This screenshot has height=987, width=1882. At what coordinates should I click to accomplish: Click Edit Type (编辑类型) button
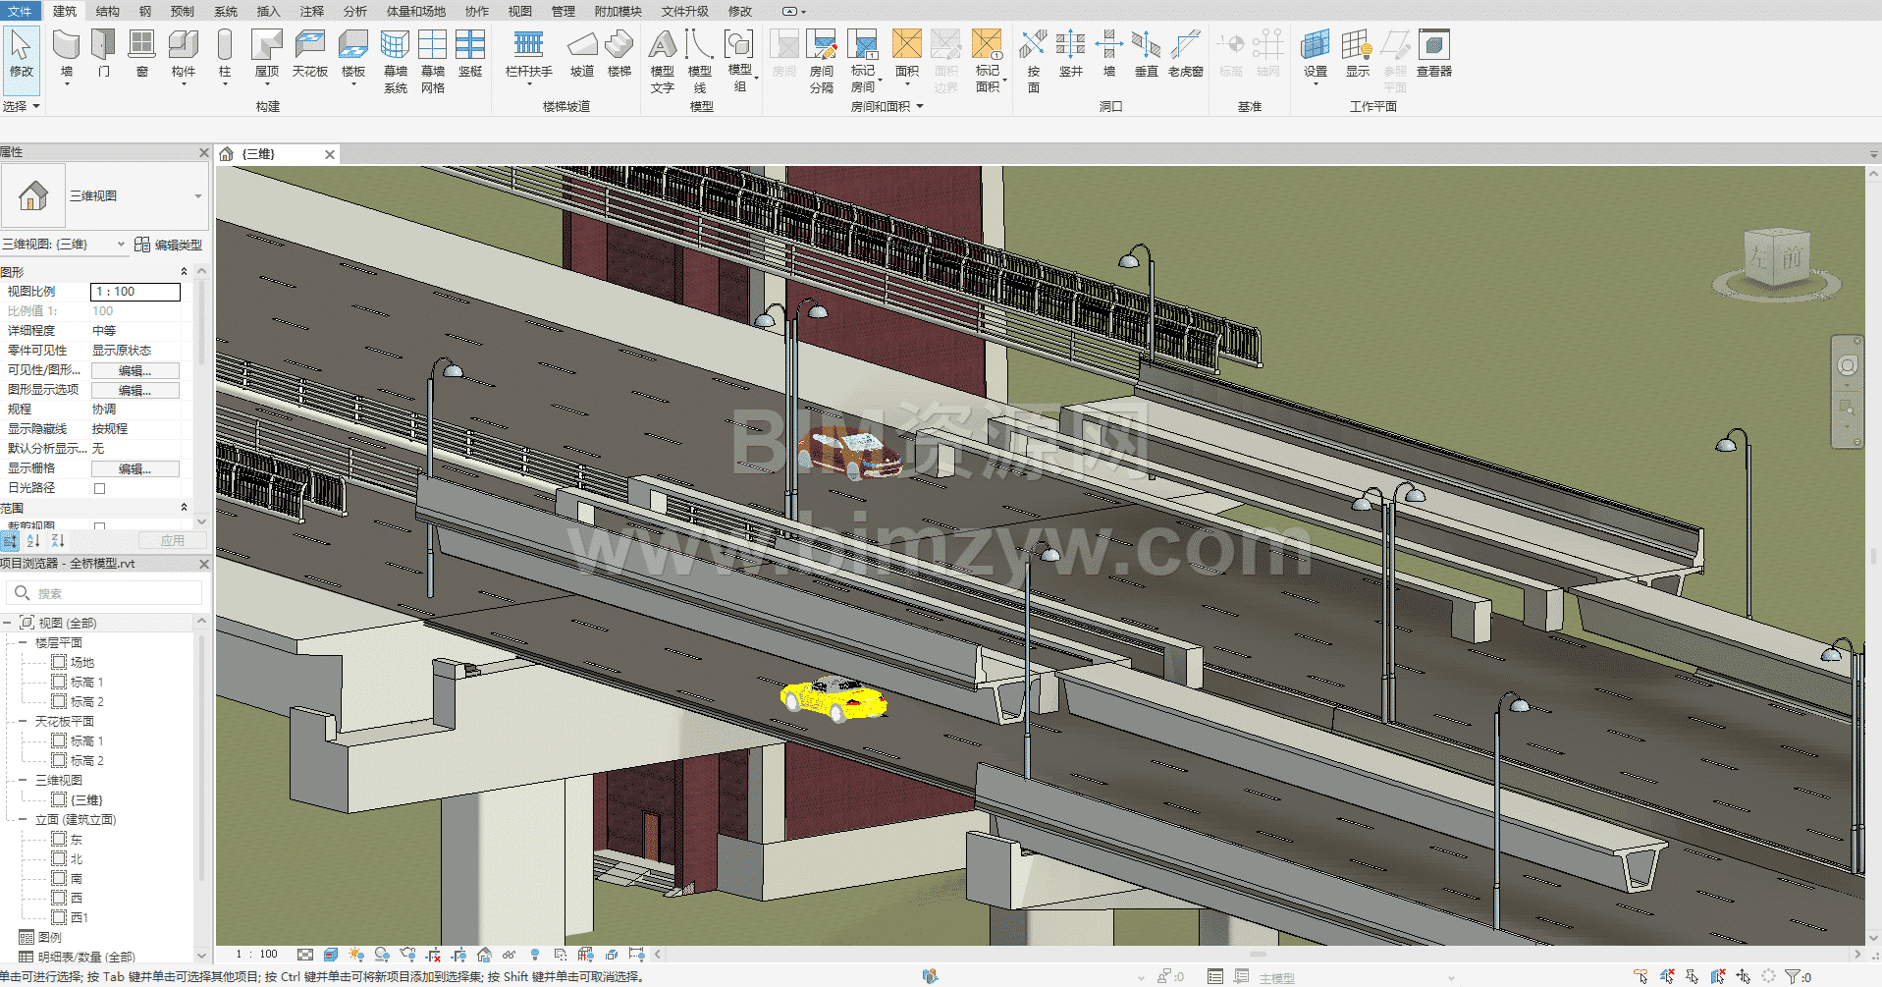pyautogui.click(x=168, y=245)
